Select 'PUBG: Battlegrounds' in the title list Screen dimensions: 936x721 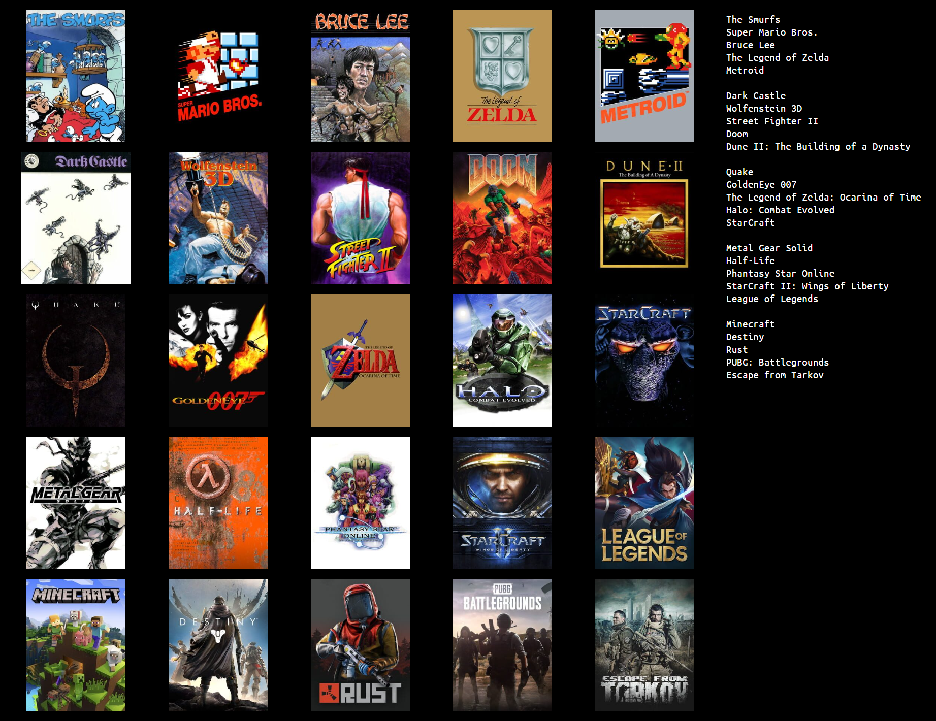point(777,362)
